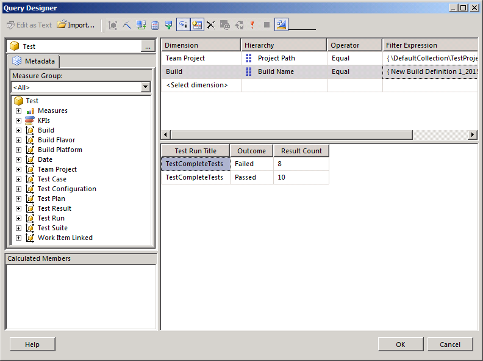Toggle Design Mode toolbar button
This screenshot has width=483, height=361.
click(x=281, y=25)
